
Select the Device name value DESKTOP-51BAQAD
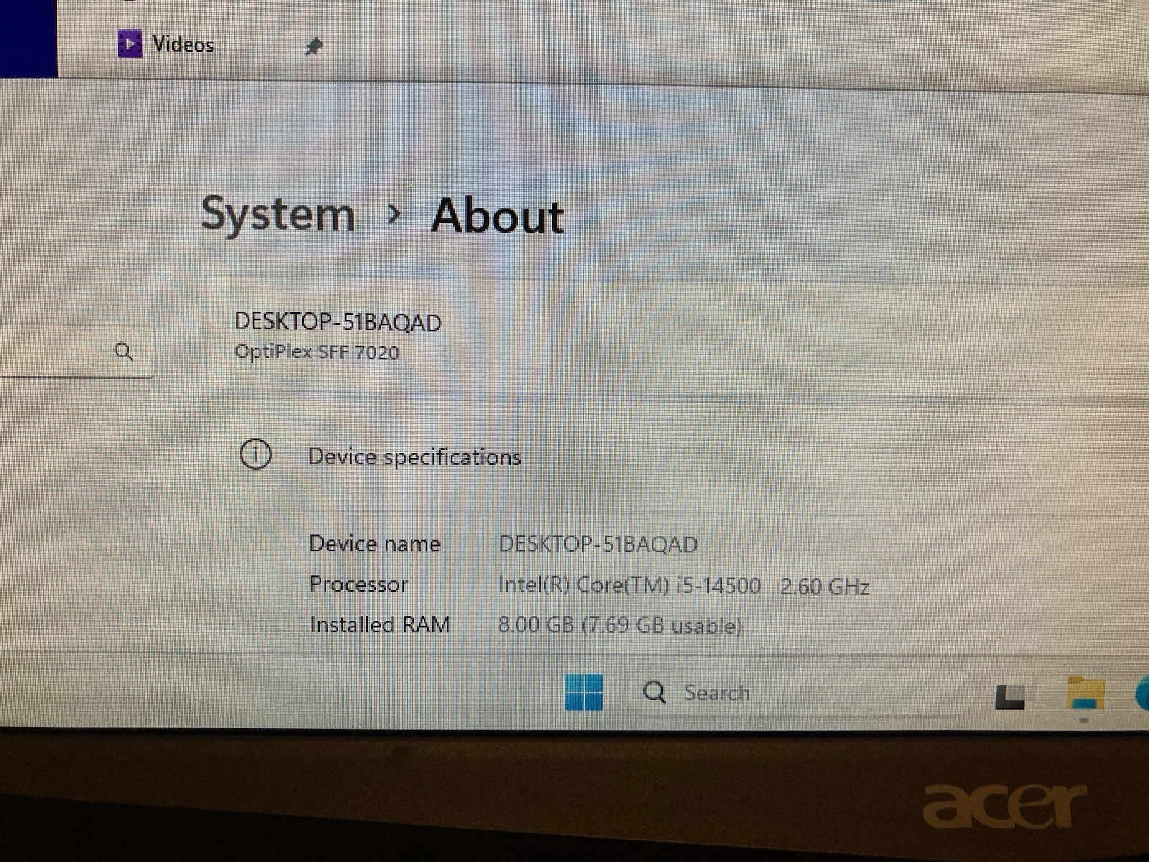(x=598, y=544)
